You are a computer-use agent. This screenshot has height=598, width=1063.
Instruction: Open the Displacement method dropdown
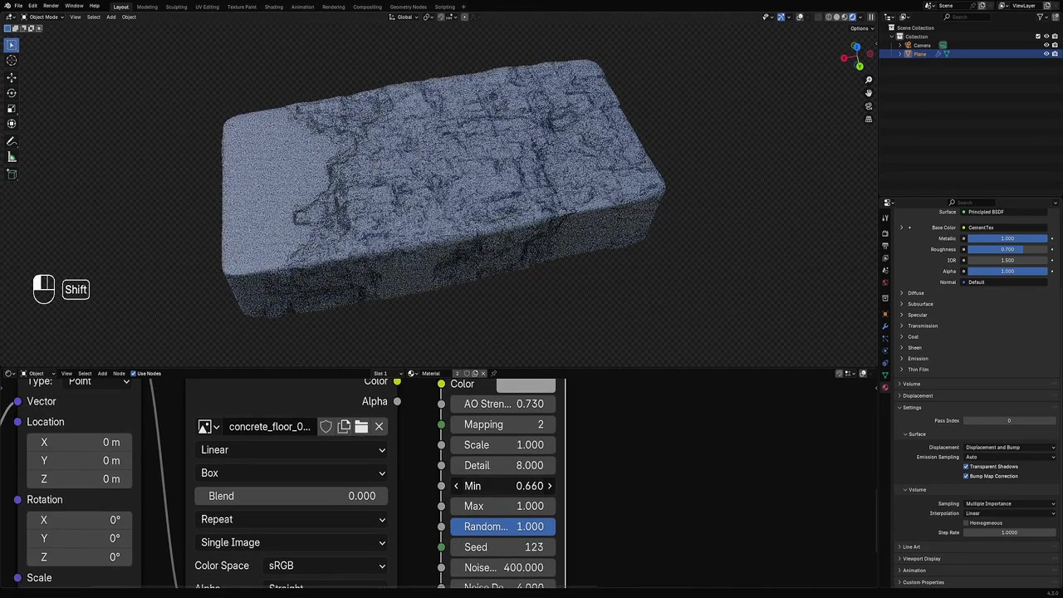[x=1009, y=448]
